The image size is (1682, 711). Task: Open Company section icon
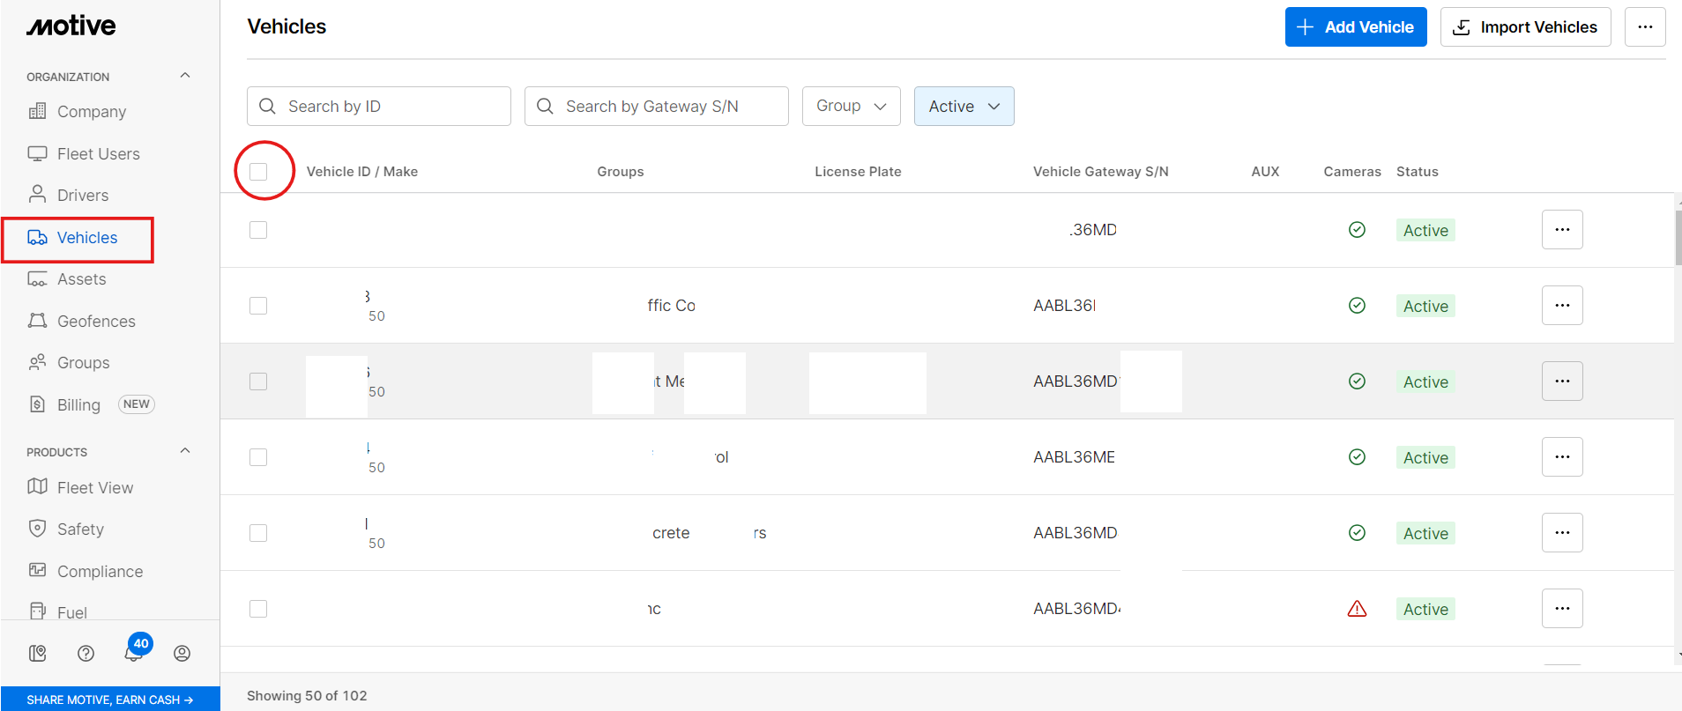[37, 111]
